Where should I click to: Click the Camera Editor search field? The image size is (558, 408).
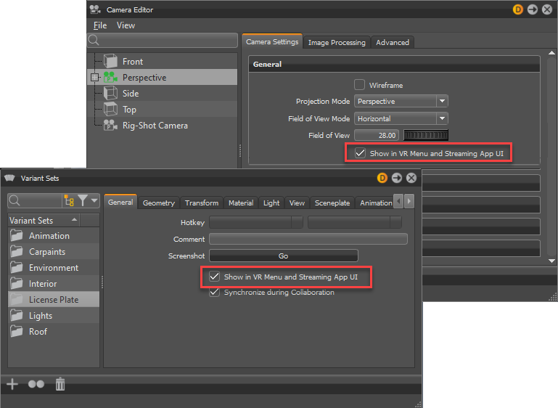pos(163,40)
